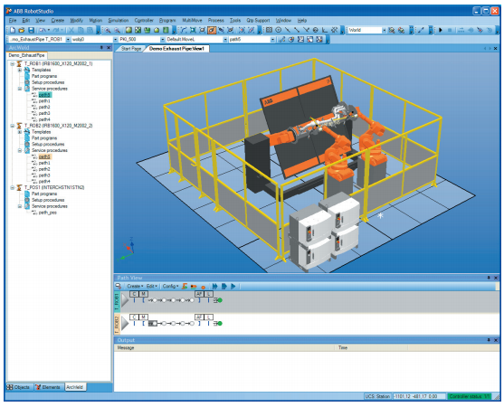The height and width of the screenshot is (407, 504).
Task: Close the ArcWeld side panel
Action: 109,48
